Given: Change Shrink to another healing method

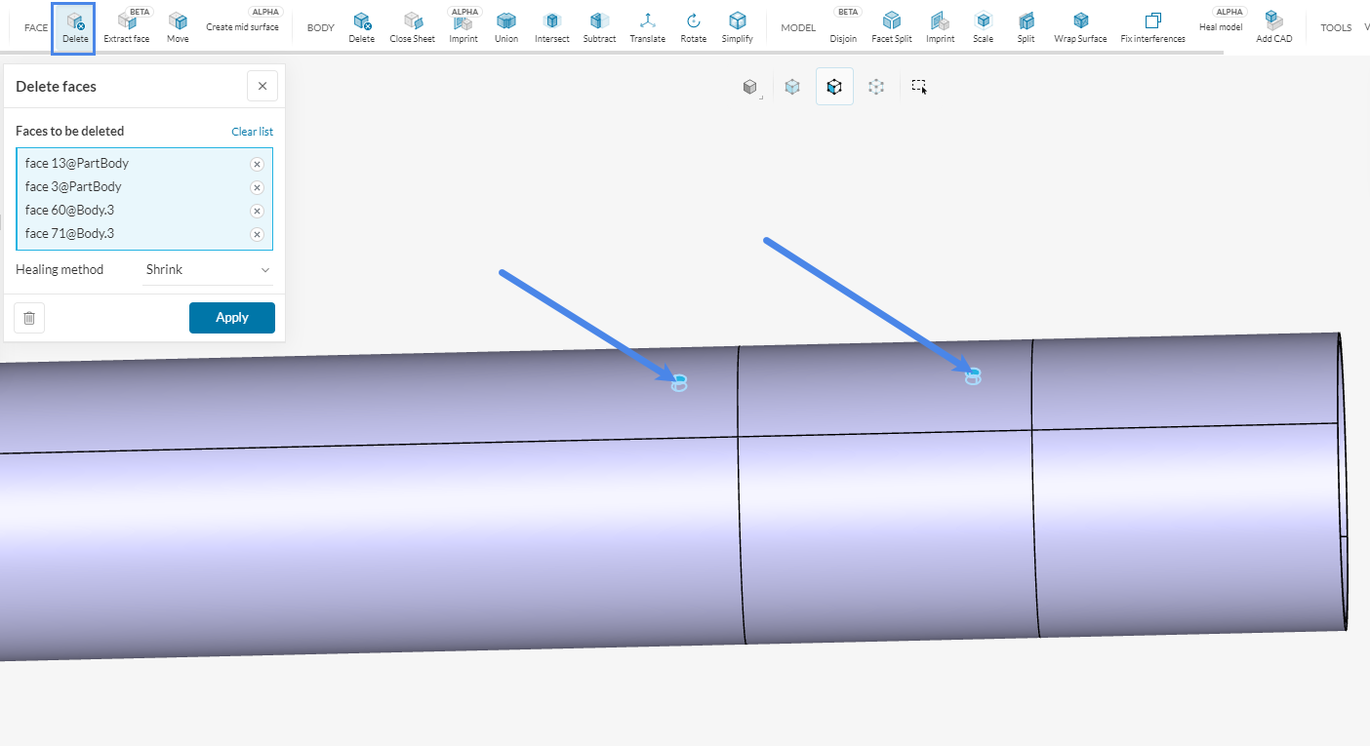Looking at the screenshot, I should coord(208,269).
